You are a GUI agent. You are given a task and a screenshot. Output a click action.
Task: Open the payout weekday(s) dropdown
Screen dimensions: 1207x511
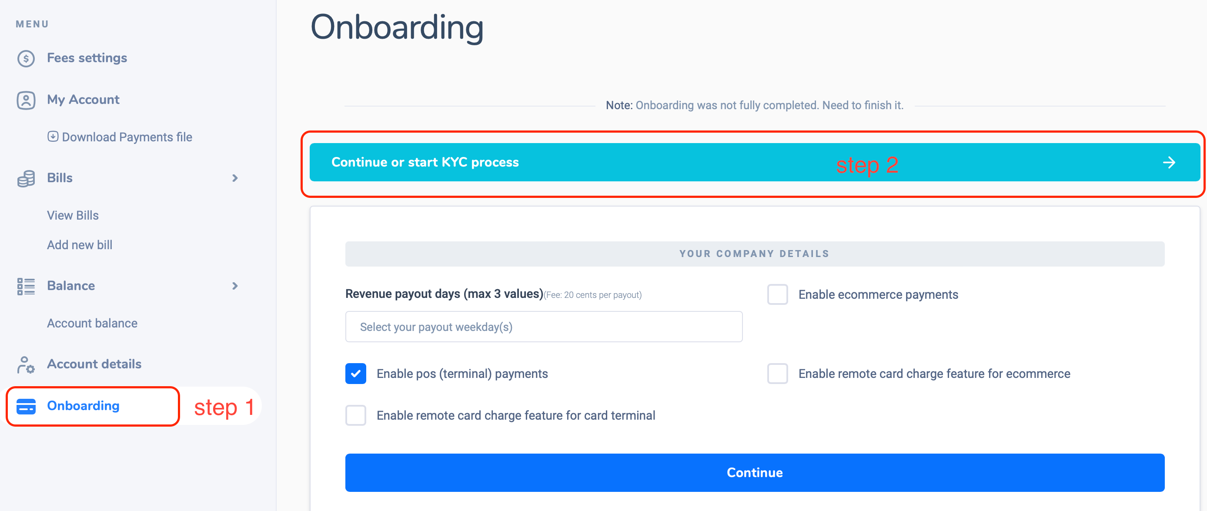544,327
